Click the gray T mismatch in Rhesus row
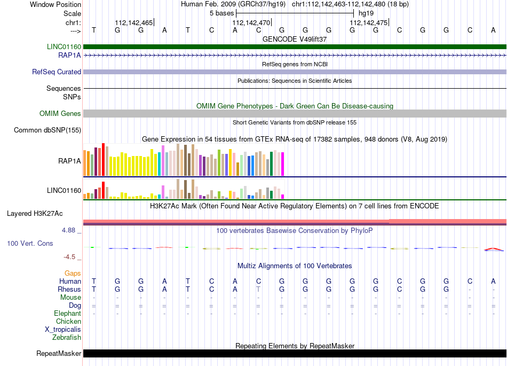This screenshot has width=507, height=366. [258, 289]
